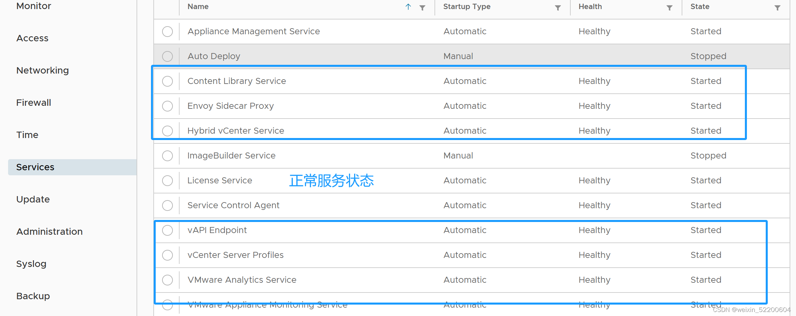The height and width of the screenshot is (316, 796).
Task: Click the Hybrid vCenter Service name
Action: pos(236,131)
